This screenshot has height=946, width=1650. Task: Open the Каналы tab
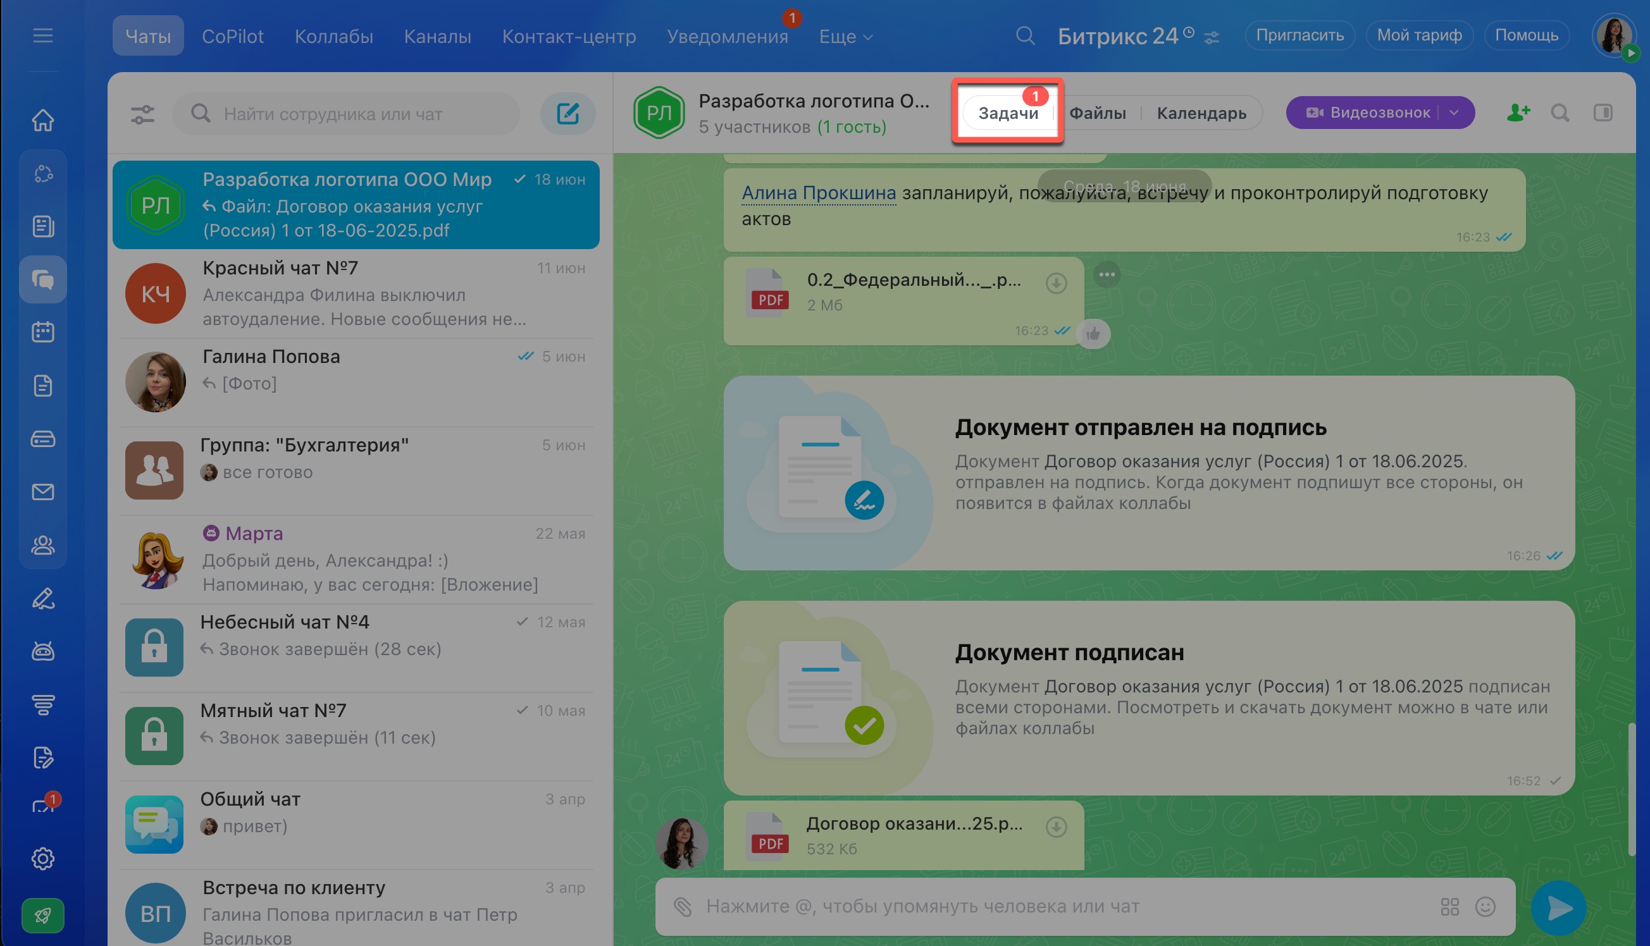(x=437, y=36)
